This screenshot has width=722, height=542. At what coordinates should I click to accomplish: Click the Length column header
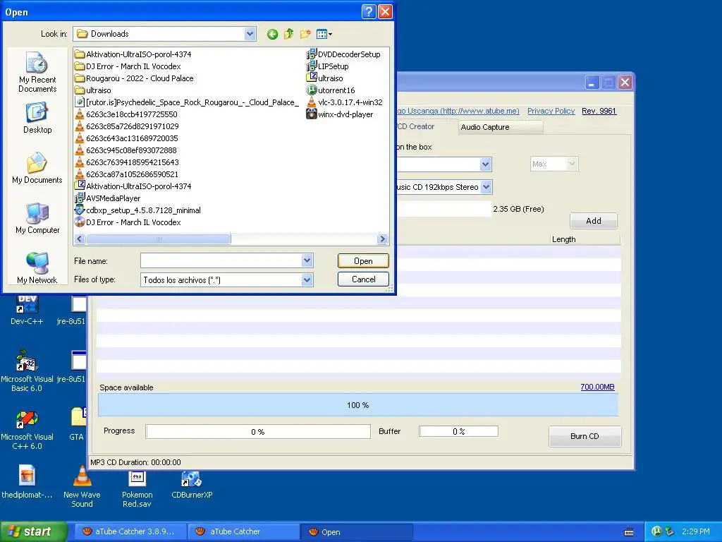point(585,239)
